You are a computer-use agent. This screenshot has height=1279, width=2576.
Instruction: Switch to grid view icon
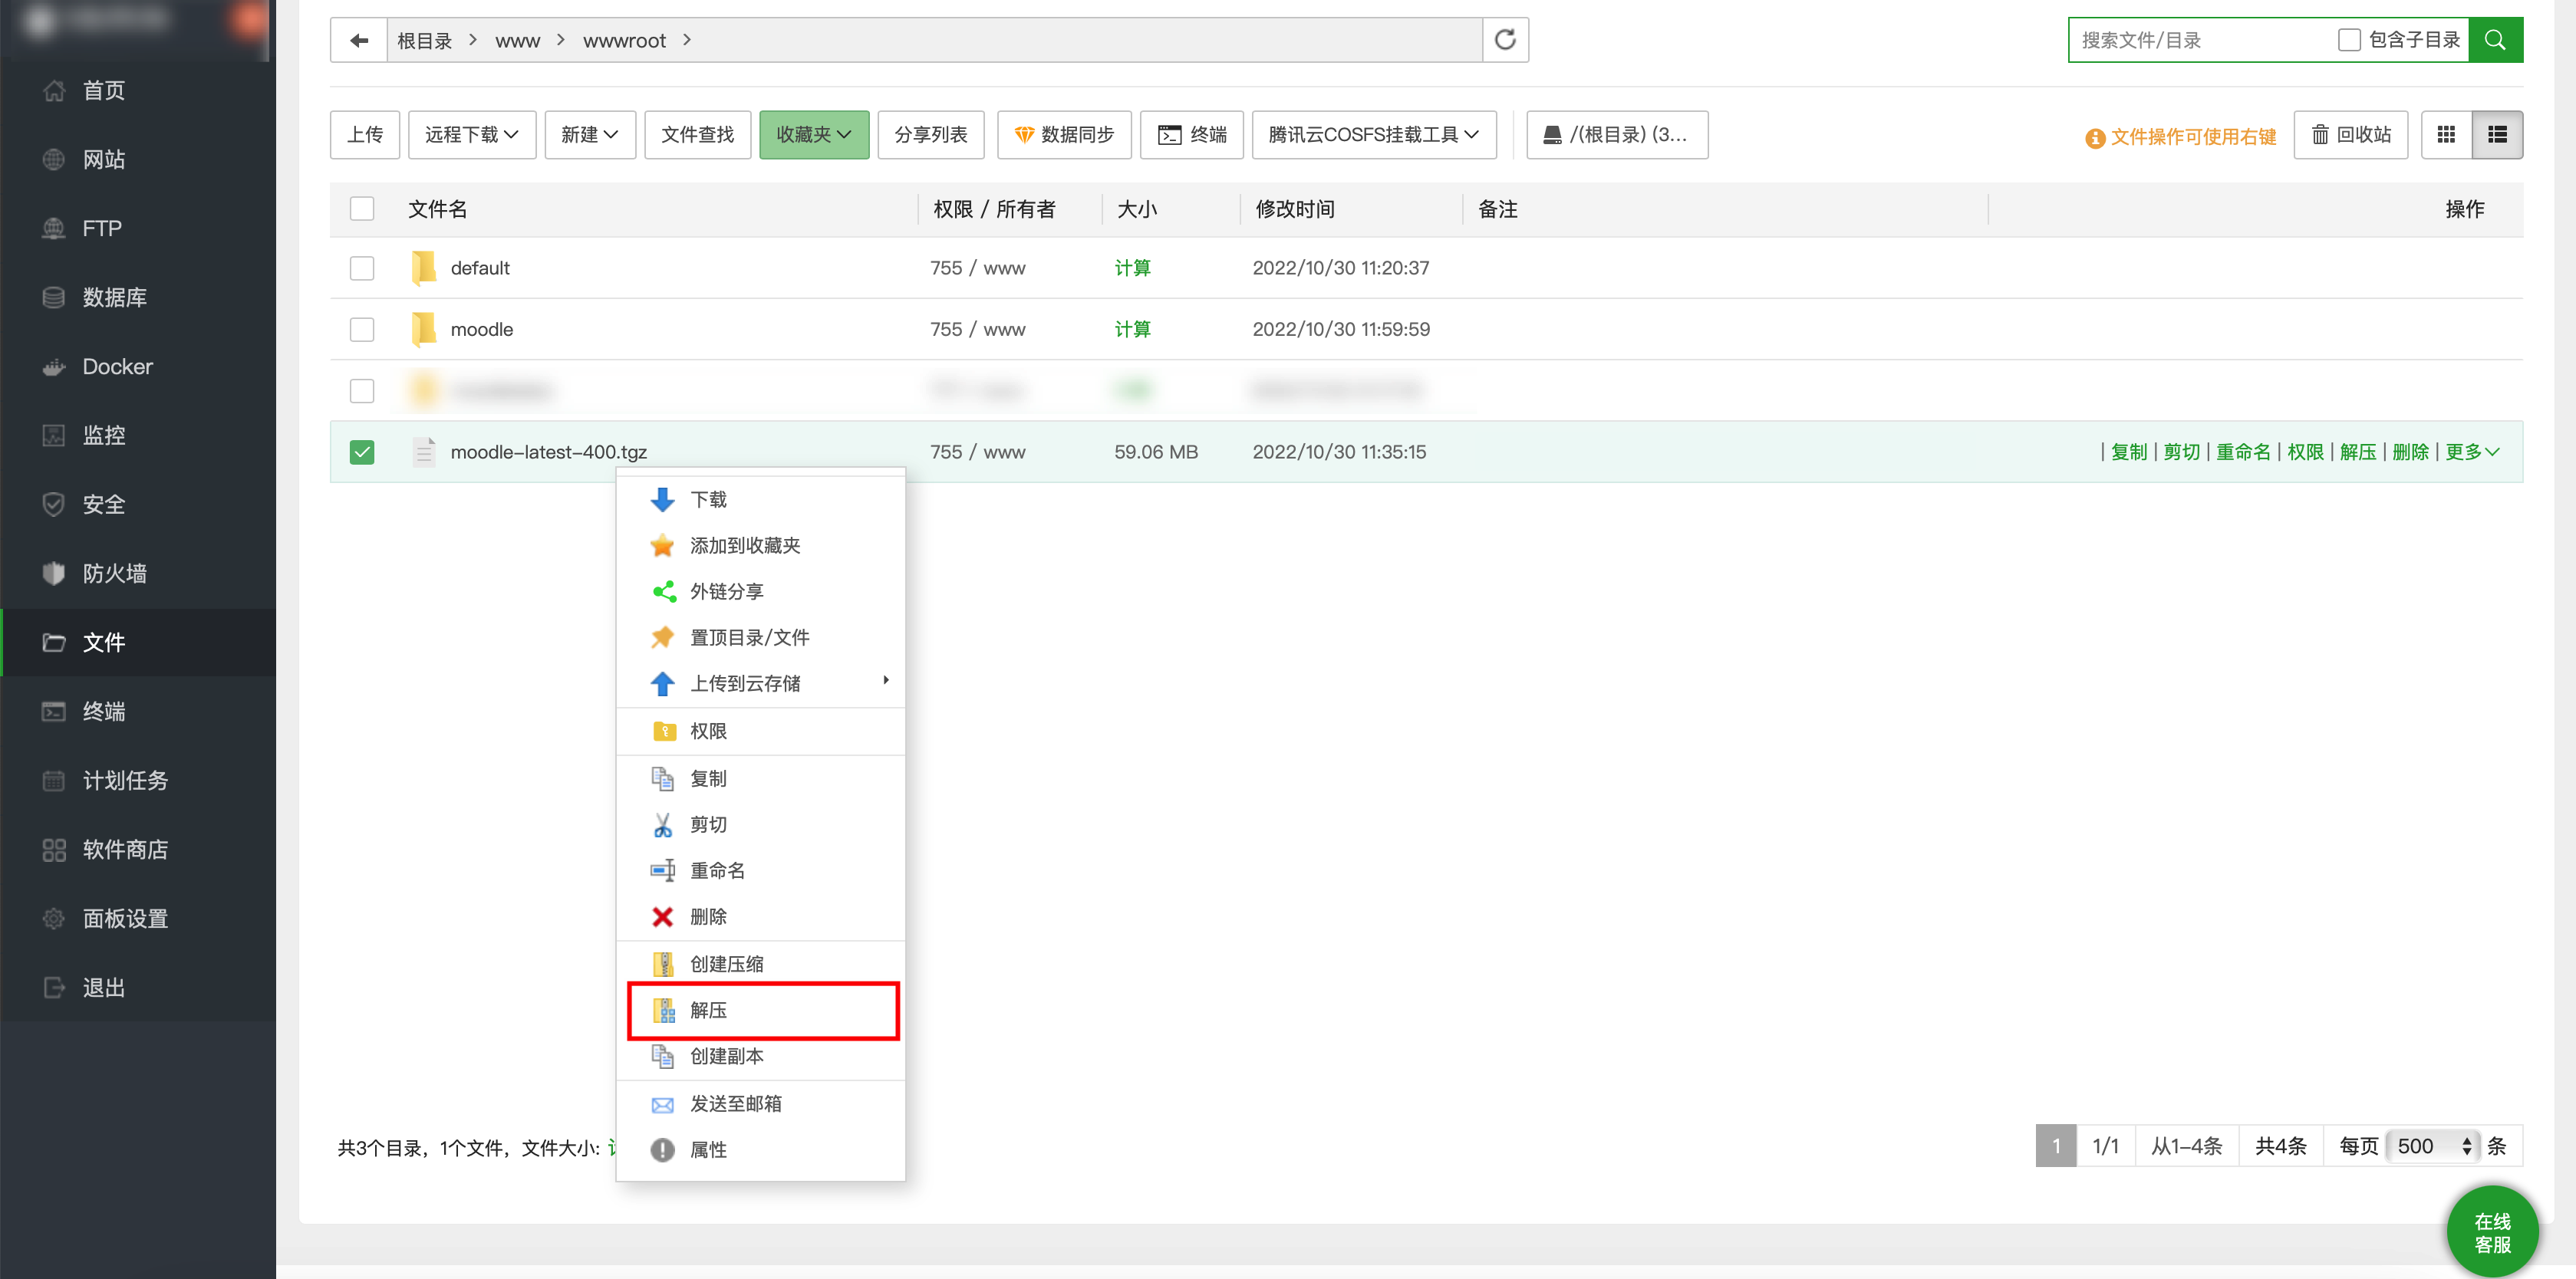click(2446, 135)
